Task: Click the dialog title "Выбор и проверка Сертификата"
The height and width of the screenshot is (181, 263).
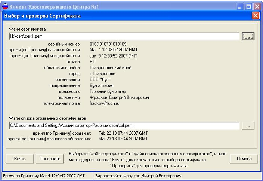Action: click(43, 16)
